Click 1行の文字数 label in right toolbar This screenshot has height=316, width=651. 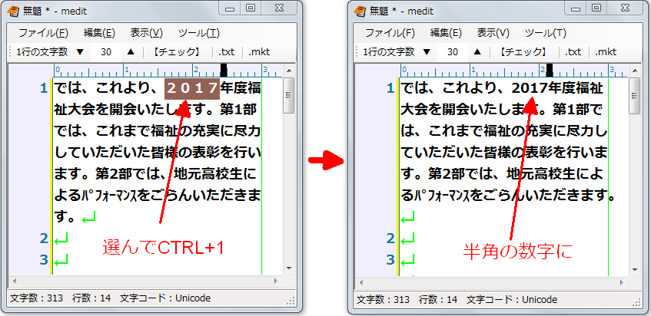tap(389, 52)
